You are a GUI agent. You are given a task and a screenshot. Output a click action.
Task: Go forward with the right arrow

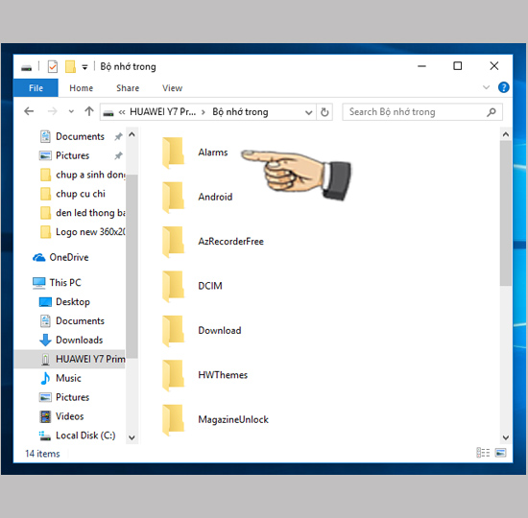pyautogui.click(x=52, y=111)
